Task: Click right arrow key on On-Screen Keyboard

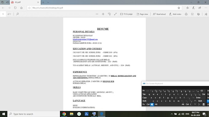Action: click(199, 104)
